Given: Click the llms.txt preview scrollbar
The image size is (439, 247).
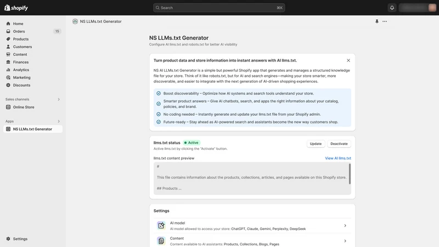Looking at the screenshot, I should tap(350, 174).
